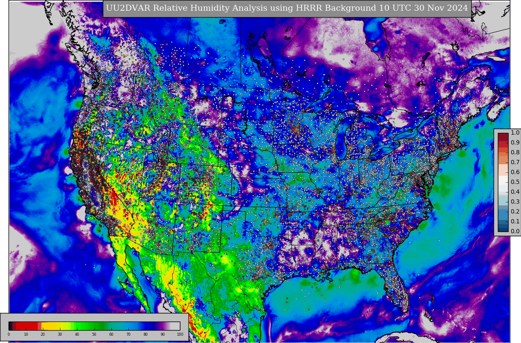Click the 1.0 label on right colorbar

[515, 133]
